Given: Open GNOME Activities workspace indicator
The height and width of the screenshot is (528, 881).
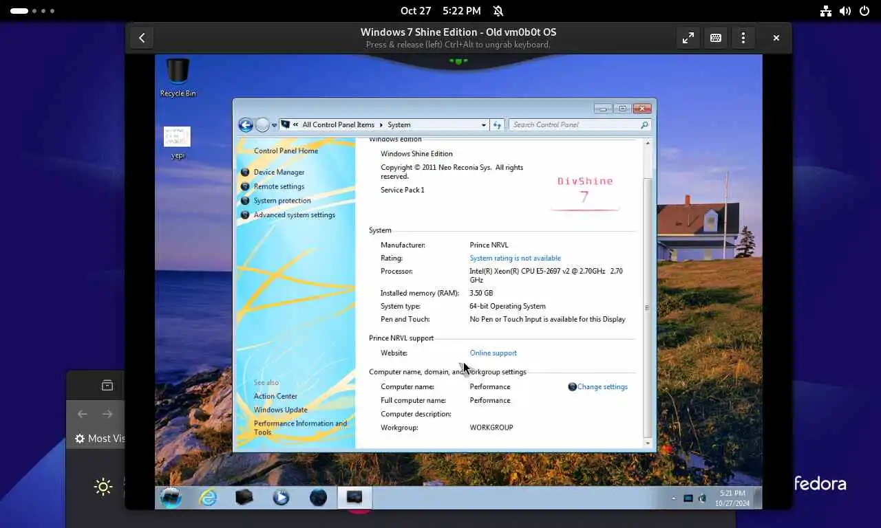Looking at the screenshot, I should (x=32, y=11).
